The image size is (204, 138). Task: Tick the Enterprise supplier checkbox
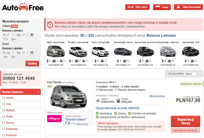[x=3, y=129]
